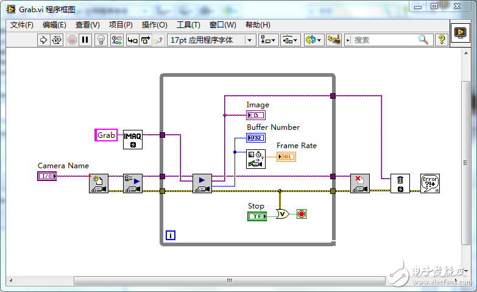Click the Pause button in toolbar
The image size is (477, 292).
point(85,40)
